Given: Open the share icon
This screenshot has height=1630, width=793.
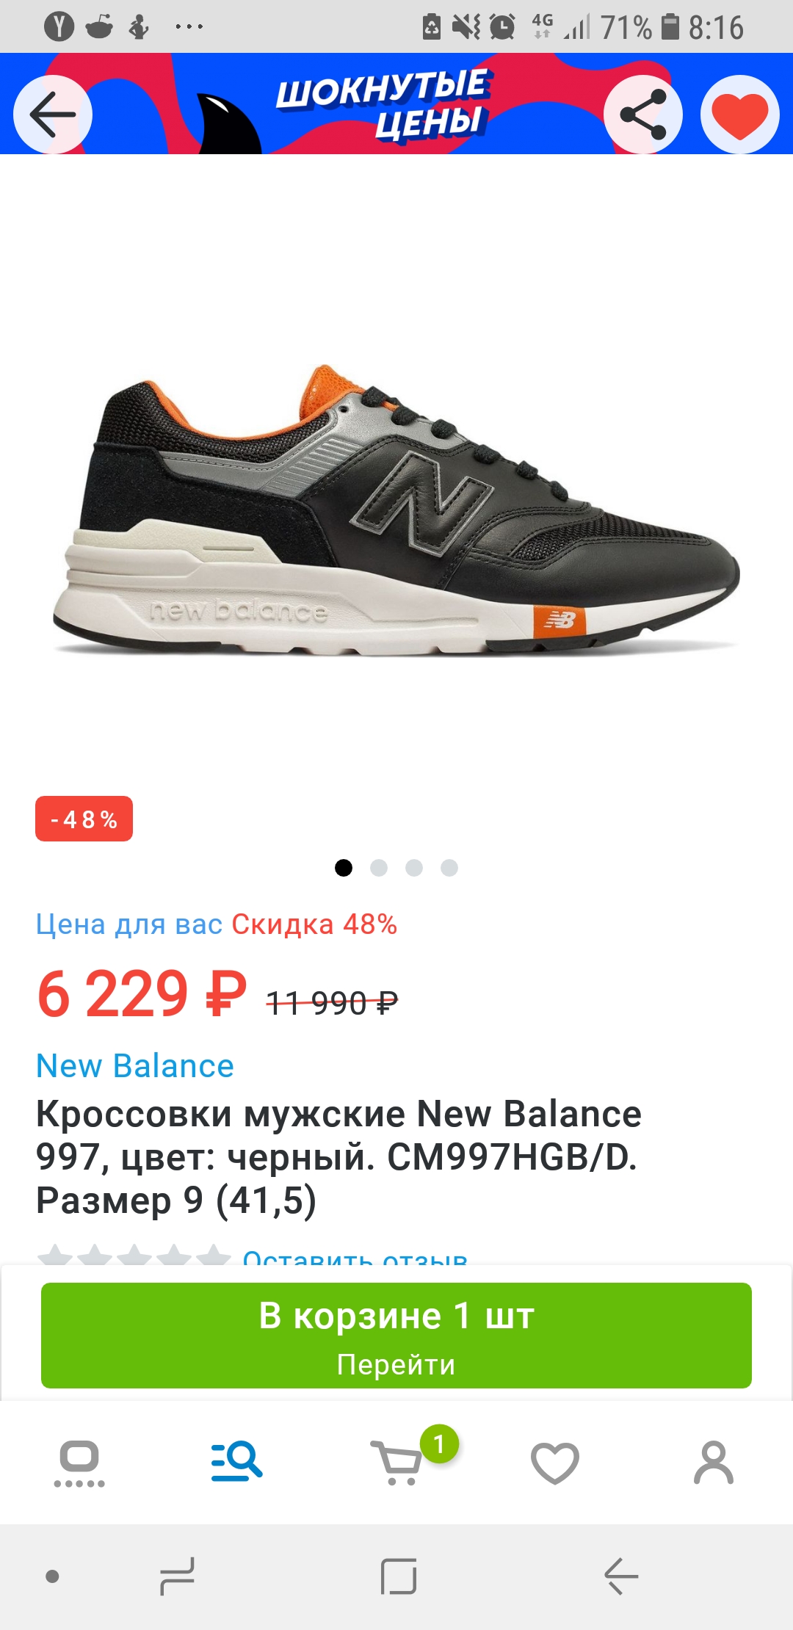Looking at the screenshot, I should coord(643,114).
